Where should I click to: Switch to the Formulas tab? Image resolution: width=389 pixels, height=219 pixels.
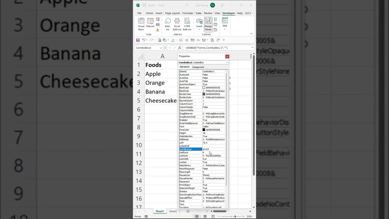pos(188,13)
